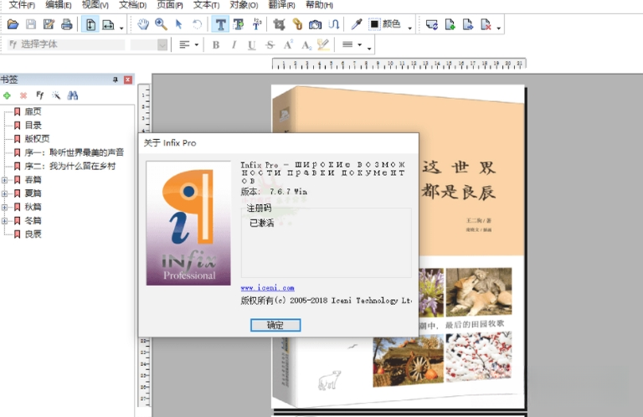The height and width of the screenshot is (417, 643).
Task: Click the text flow link icon
Action: 333,24
